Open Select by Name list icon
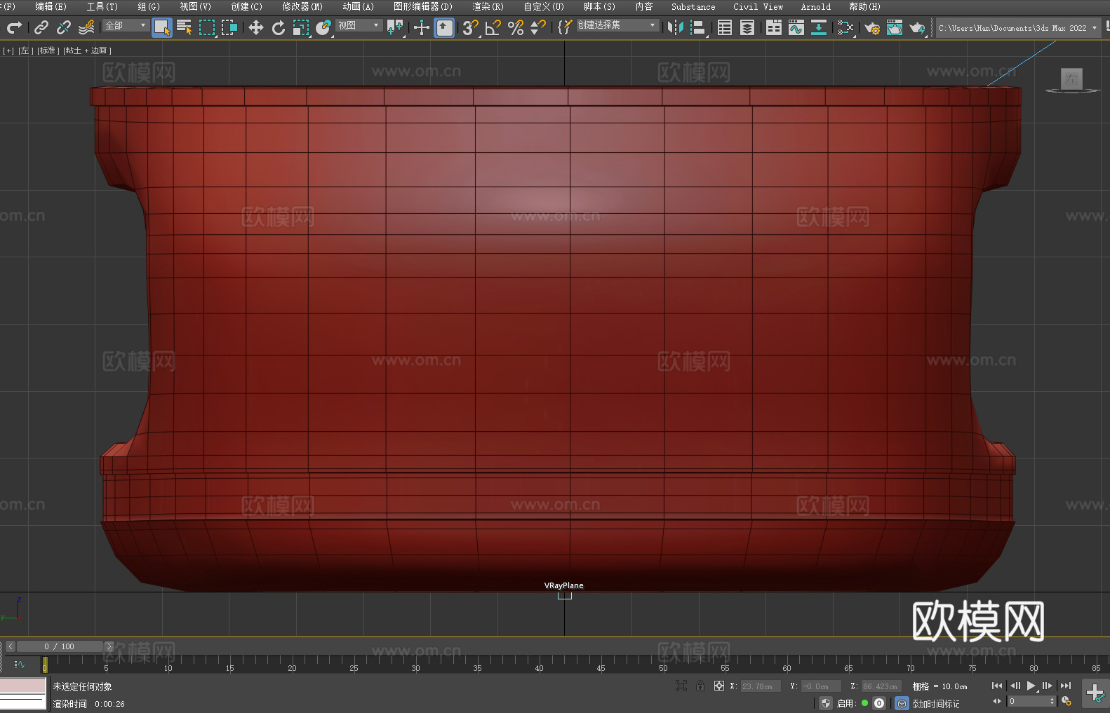The width and height of the screenshot is (1110, 713). [x=185, y=27]
